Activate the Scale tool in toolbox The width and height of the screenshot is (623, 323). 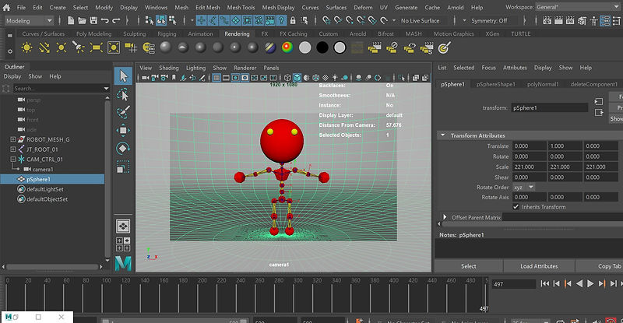[123, 167]
